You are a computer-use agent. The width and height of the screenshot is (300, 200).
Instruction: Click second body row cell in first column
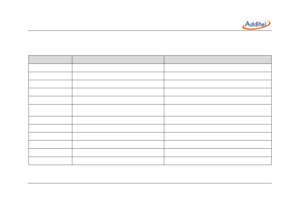tap(50, 76)
